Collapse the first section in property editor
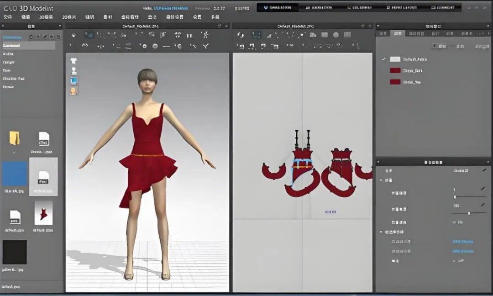This screenshot has height=296, width=493. (x=381, y=180)
